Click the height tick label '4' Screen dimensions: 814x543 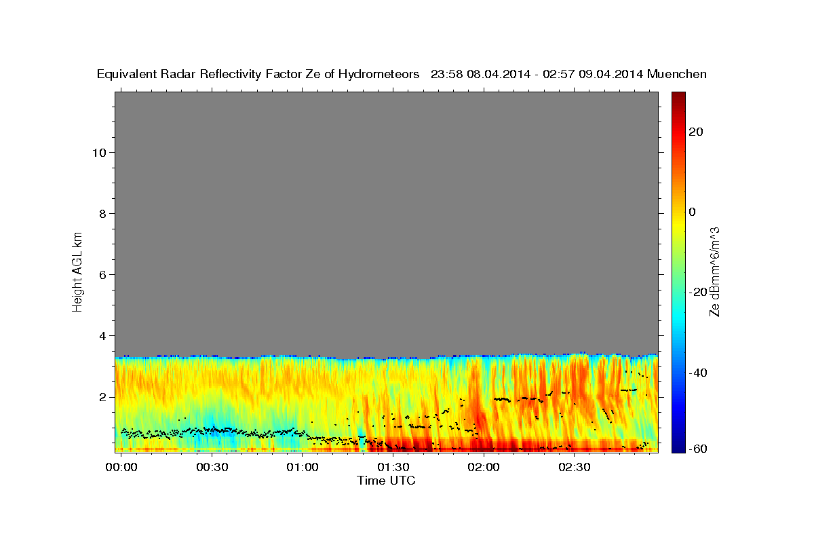tap(102, 335)
